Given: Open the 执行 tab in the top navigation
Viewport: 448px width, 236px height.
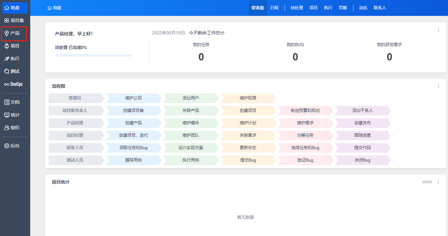Looking at the screenshot, I should point(328,7).
